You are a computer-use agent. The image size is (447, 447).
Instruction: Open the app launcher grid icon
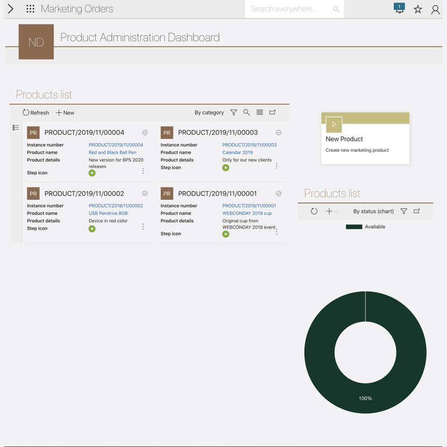[30, 9]
